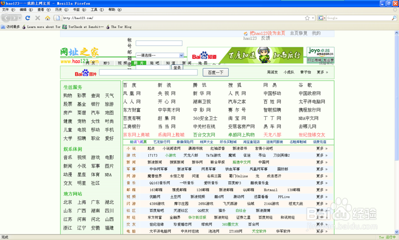
Task: Open the 编辑 menu
Action: pos(26,10)
